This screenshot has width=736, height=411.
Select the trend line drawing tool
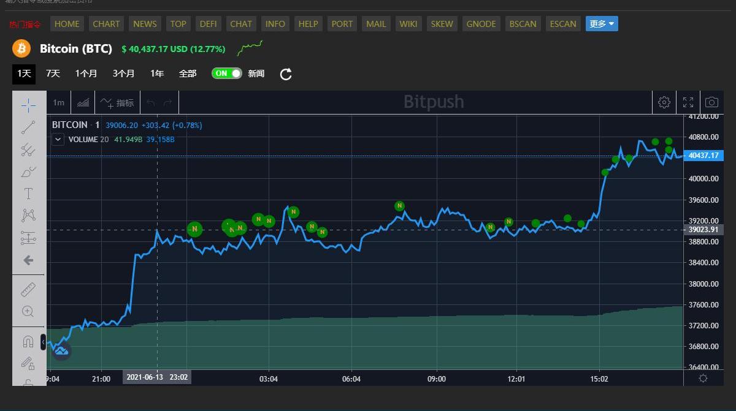point(28,127)
